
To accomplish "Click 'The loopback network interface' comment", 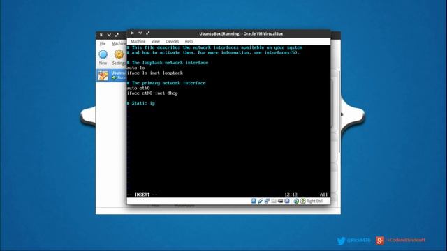I will [x=168, y=63].
